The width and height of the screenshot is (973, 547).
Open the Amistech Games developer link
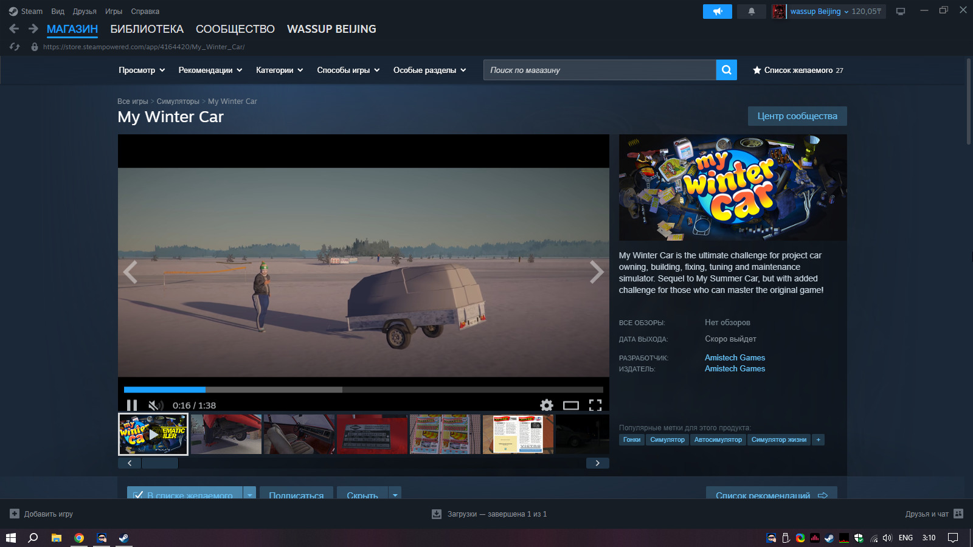coord(735,357)
